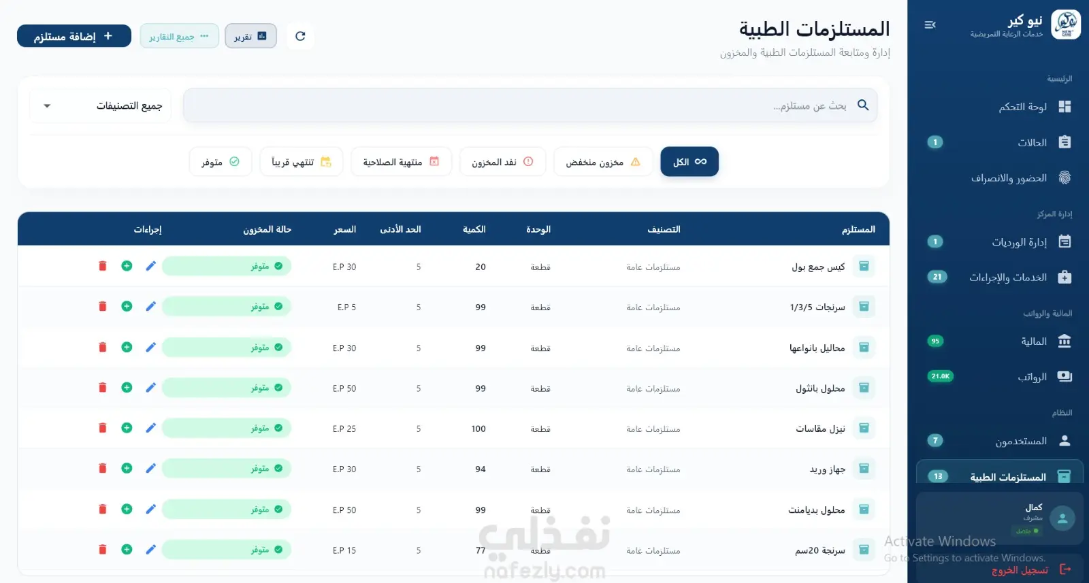Delete the سرنجة 20سم row

point(103,549)
